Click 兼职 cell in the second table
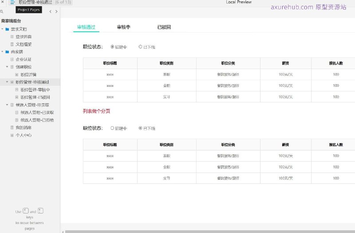355x233 pixels. click(x=167, y=156)
